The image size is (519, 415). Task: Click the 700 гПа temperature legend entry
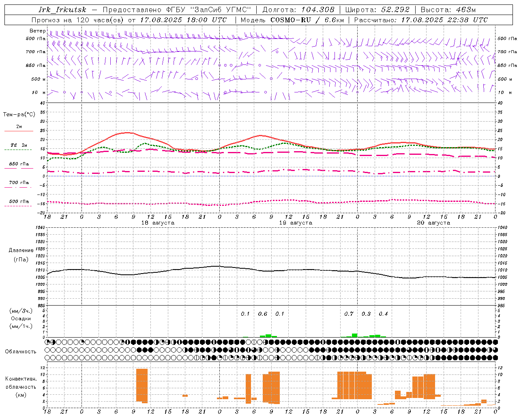tap(19, 183)
